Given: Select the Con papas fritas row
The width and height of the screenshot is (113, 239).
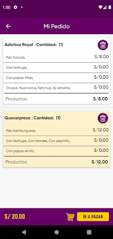Looking at the screenshot, I should pyautogui.click(x=56, y=78).
